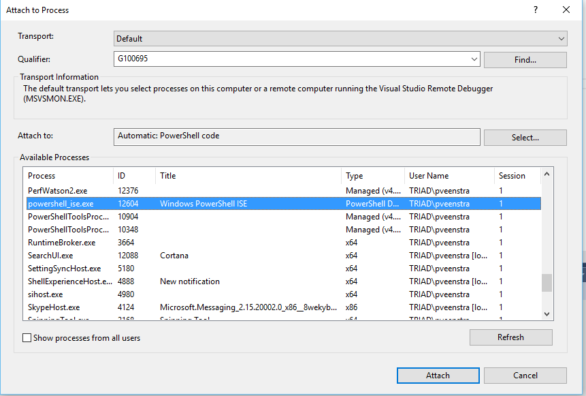Click the Select... button
Viewport: 586px width, 396px height.
point(525,138)
